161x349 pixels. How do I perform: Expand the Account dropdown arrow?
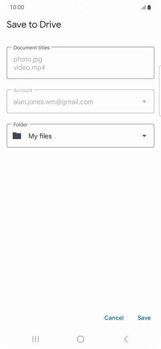point(144,102)
